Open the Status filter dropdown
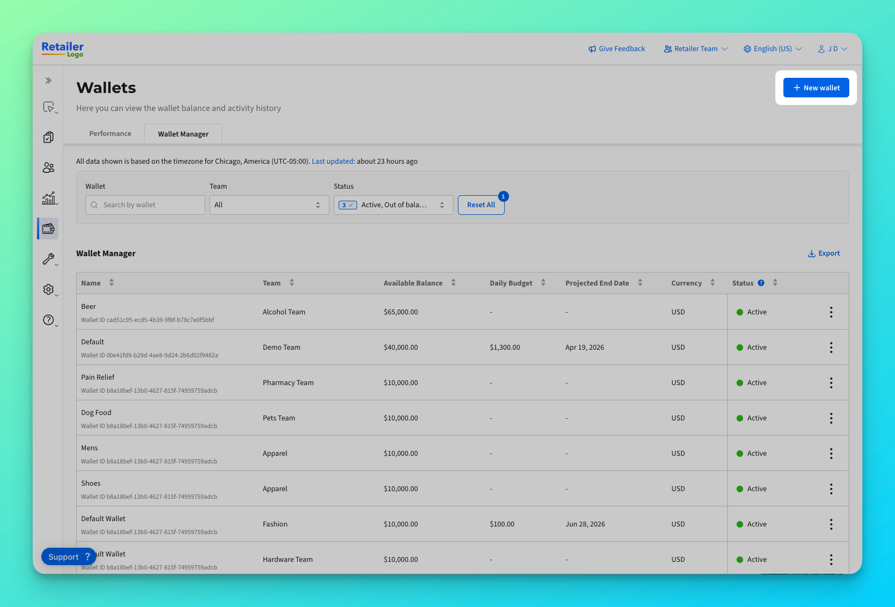Screen dimensions: 895x607 [x=394, y=205]
